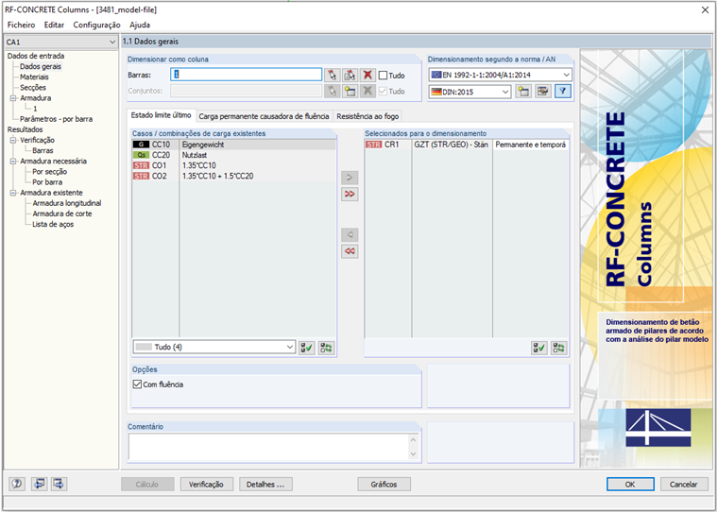This screenshot has width=718, height=512.
Task: Open Armadura de corte tree item
Action: pyautogui.click(x=61, y=213)
